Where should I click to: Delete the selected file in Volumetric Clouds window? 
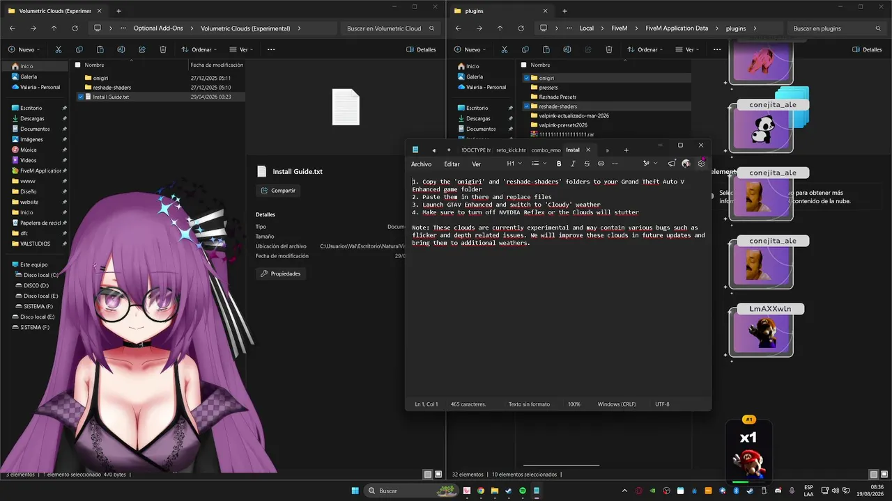(163, 49)
